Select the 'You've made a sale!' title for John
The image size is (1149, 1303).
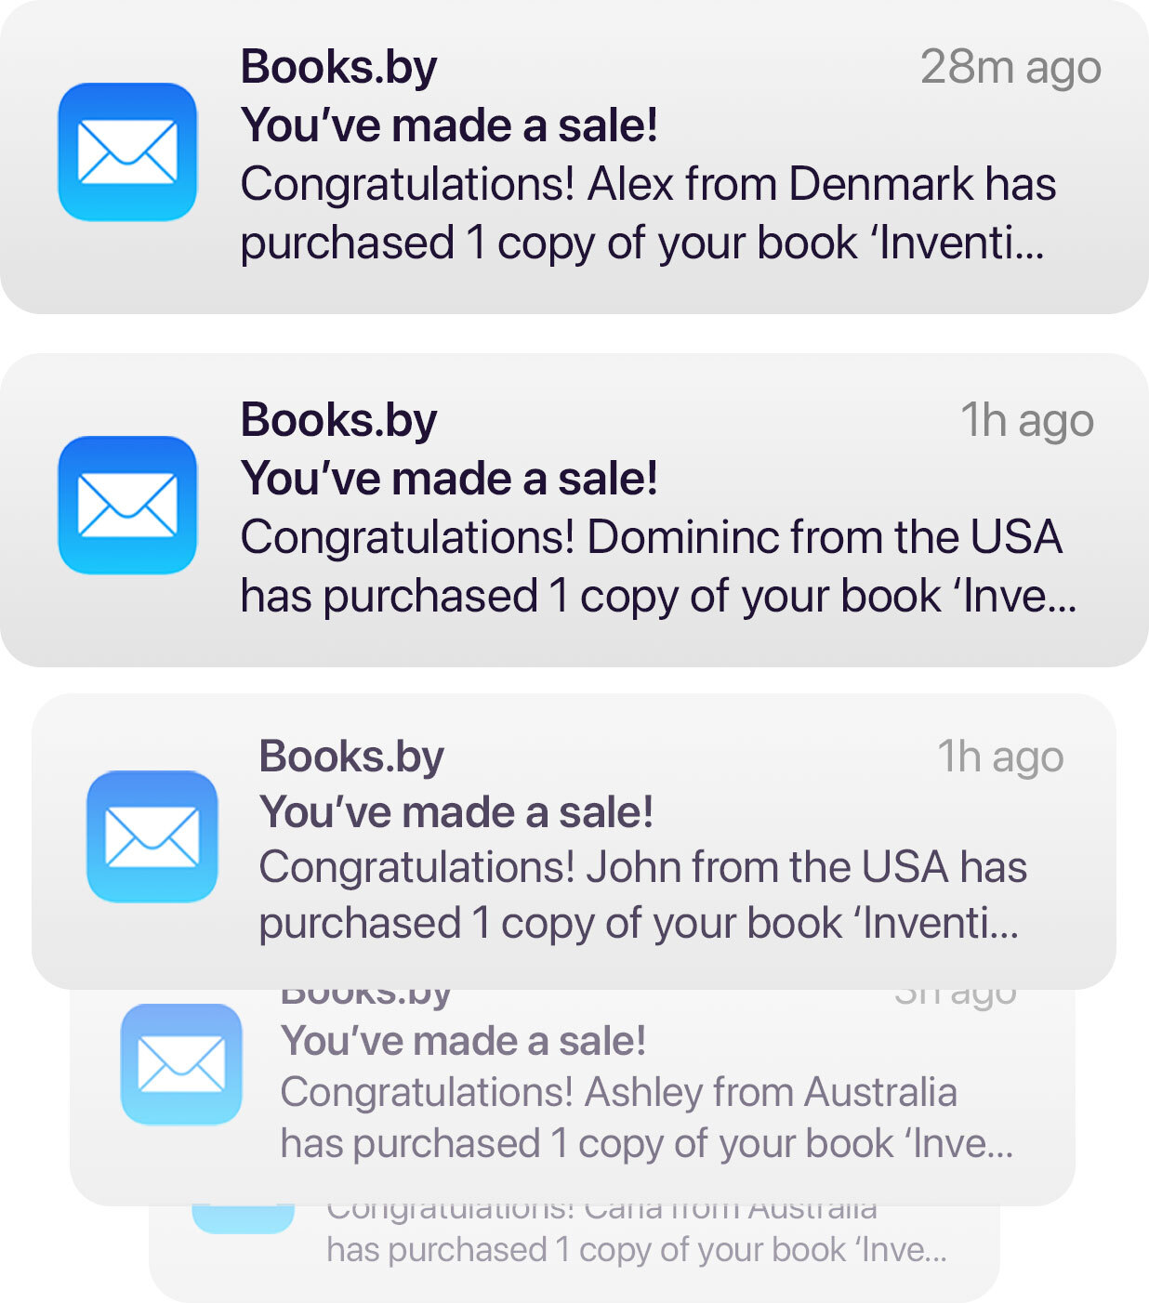coord(456,812)
